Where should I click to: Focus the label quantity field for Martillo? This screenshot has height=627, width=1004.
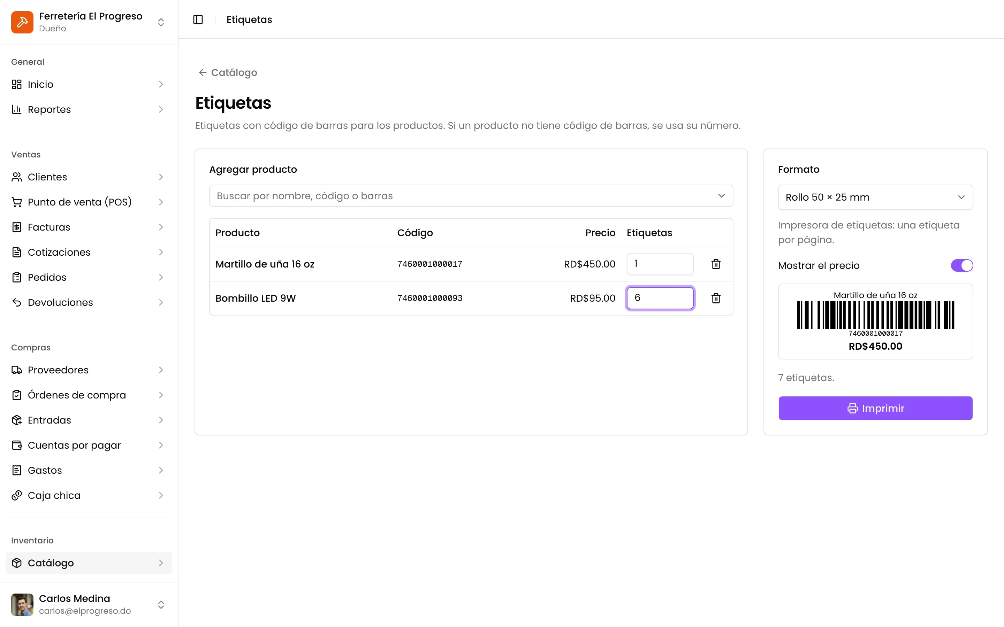660,264
